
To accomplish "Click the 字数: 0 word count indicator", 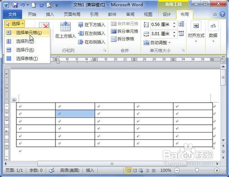I will point(36,170).
